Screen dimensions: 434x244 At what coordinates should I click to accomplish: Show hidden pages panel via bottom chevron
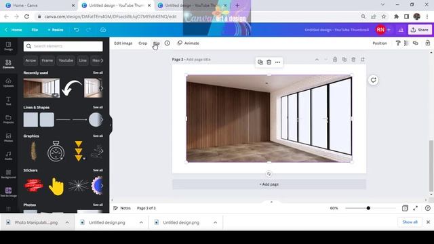(271, 202)
